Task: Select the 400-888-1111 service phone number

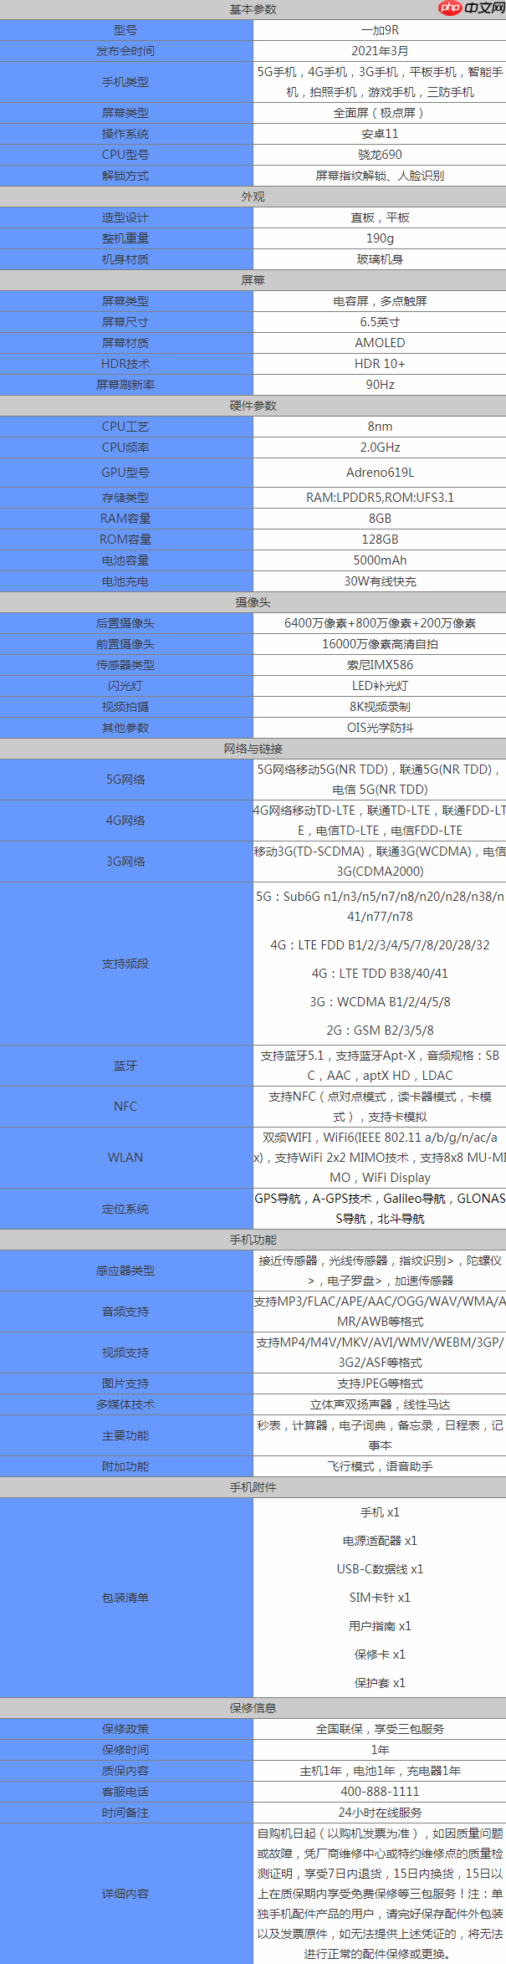Action: tap(380, 1792)
